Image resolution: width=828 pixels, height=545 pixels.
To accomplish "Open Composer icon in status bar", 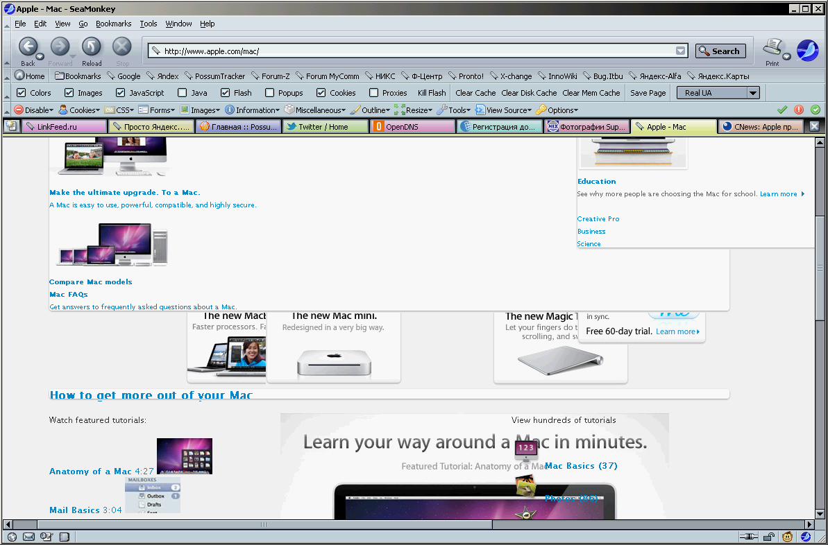I will click(47, 537).
